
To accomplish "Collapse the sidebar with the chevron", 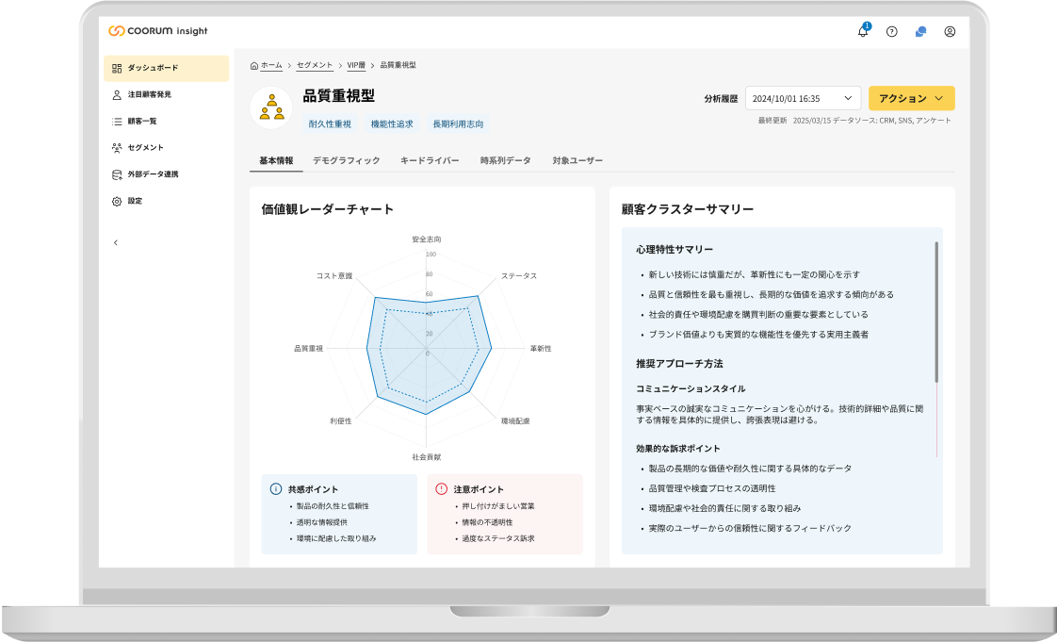I will (x=116, y=243).
